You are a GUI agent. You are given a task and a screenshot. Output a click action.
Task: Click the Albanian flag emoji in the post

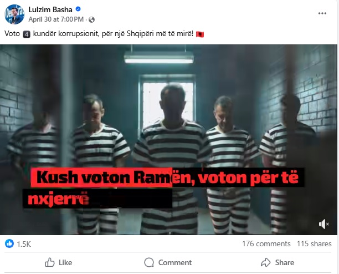click(x=200, y=34)
